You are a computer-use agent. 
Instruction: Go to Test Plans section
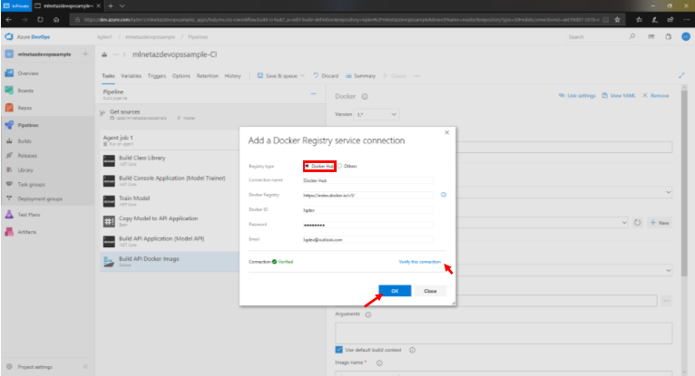click(x=27, y=215)
